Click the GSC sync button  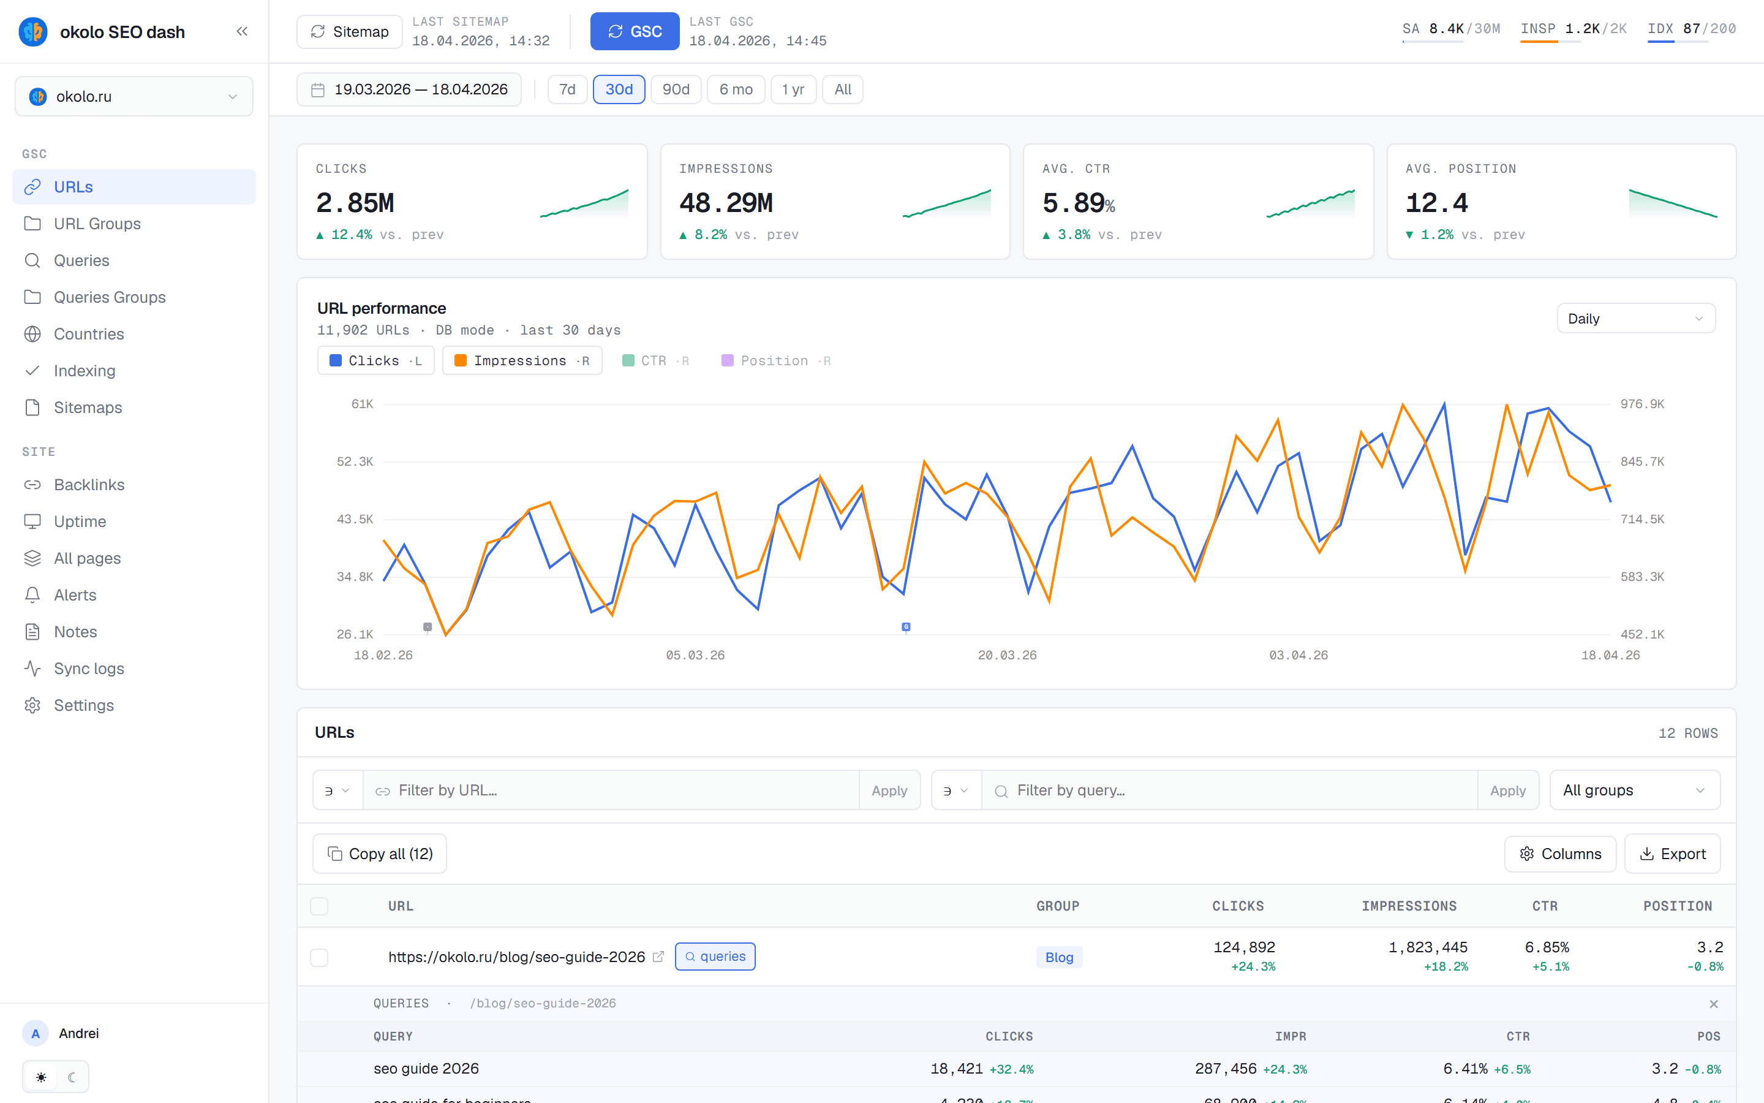point(634,31)
